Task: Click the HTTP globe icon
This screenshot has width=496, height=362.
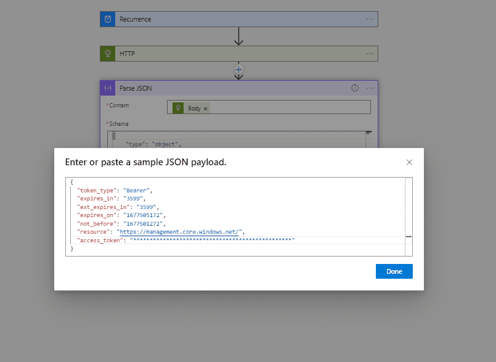Action: [x=108, y=54]
